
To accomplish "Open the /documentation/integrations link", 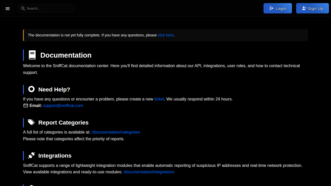I will [149, 172].
